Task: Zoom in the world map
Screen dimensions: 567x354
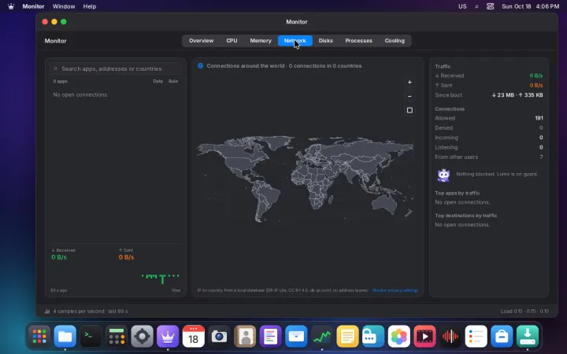Action: pos(409,83)
